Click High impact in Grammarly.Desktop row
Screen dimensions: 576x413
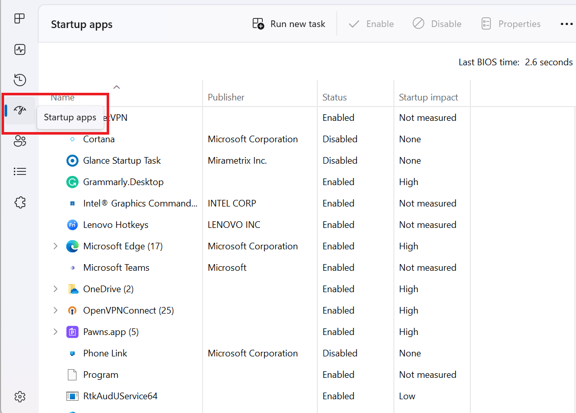point(409,182)
